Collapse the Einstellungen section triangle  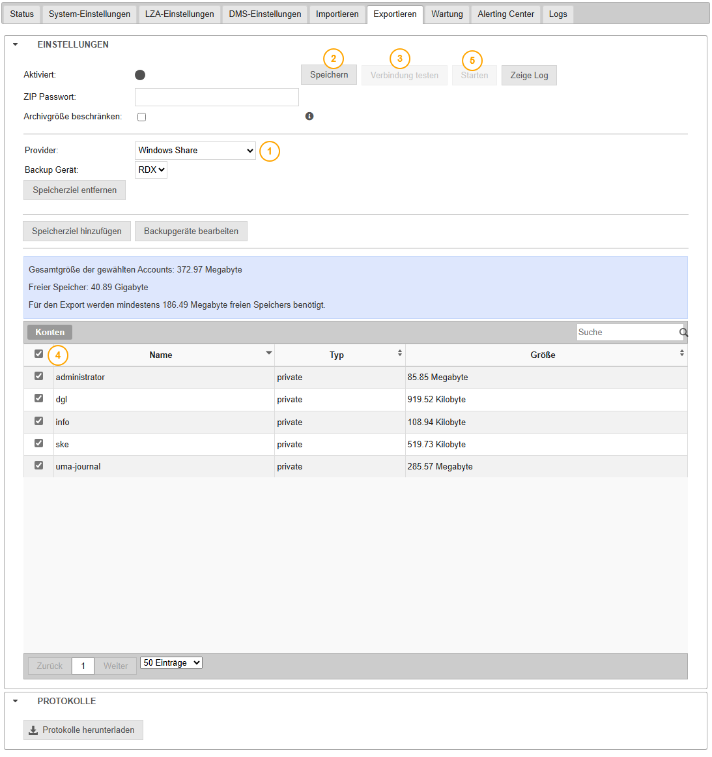pos(16,45)
